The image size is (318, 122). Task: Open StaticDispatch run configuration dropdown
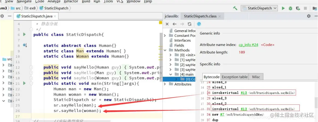259,8
